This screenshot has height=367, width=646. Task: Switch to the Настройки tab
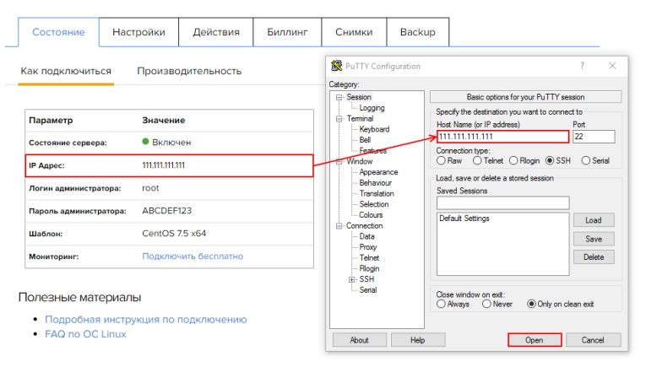click(139, 32)
